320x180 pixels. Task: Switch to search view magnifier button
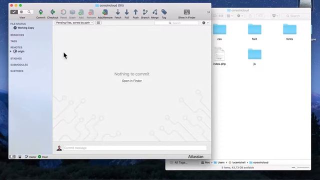pos(29,12)
